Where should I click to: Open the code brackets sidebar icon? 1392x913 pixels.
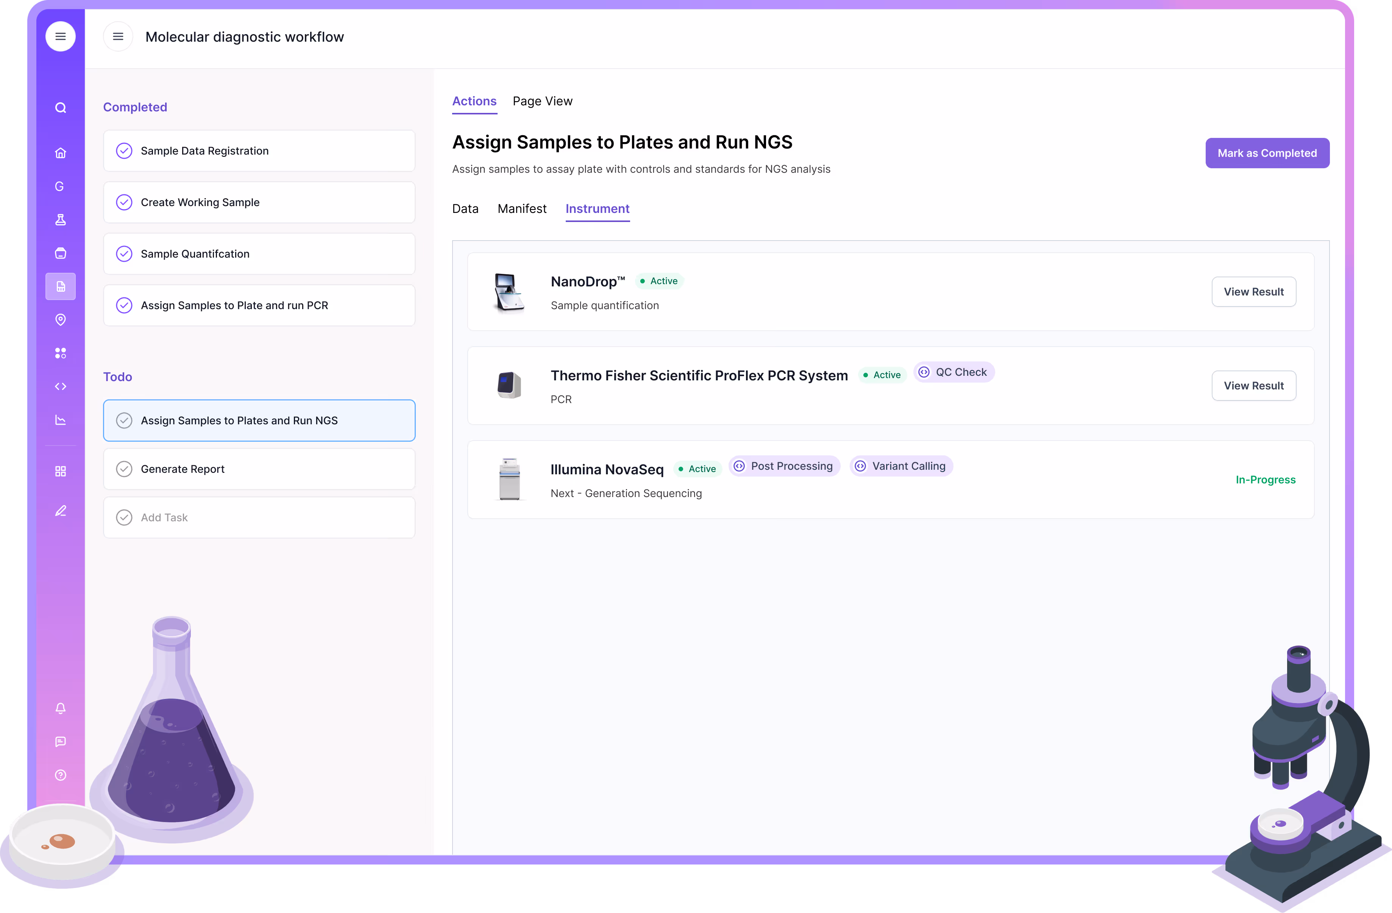click(x=60, y=386)
